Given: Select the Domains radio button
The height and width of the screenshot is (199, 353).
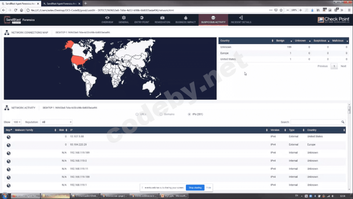Looking at the screenshot, I should pos(161,115).
